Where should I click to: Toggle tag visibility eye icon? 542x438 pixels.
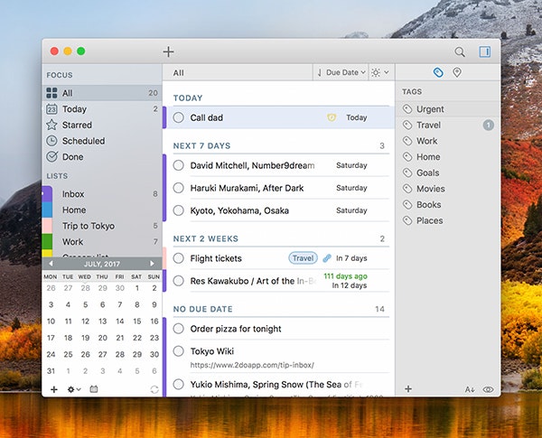pos(488,389)
